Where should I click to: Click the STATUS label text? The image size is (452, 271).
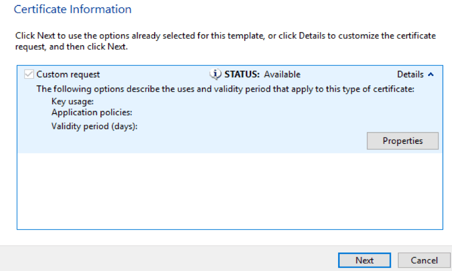243,74
